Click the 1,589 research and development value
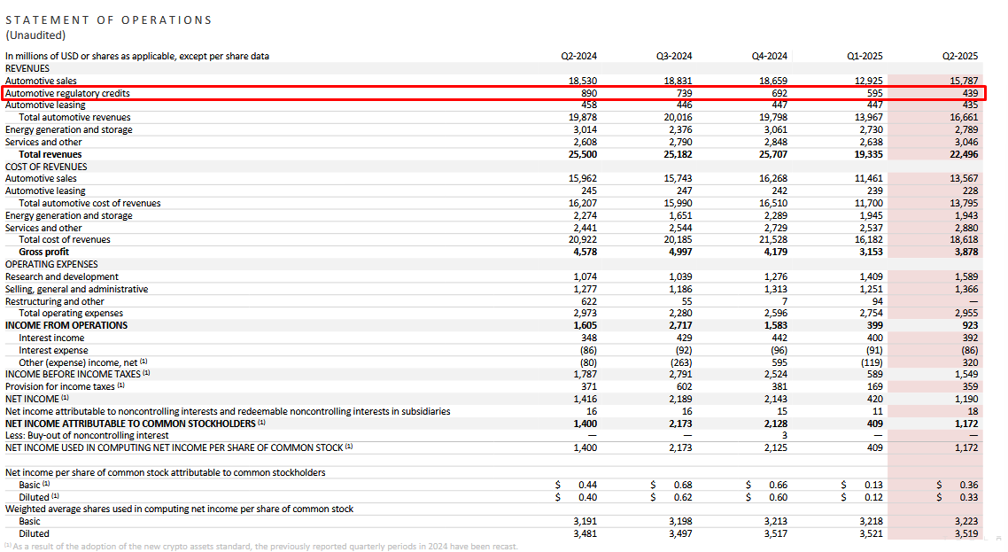The height and width of the screenshot is (552, 1008). click(x=966, y=276)
